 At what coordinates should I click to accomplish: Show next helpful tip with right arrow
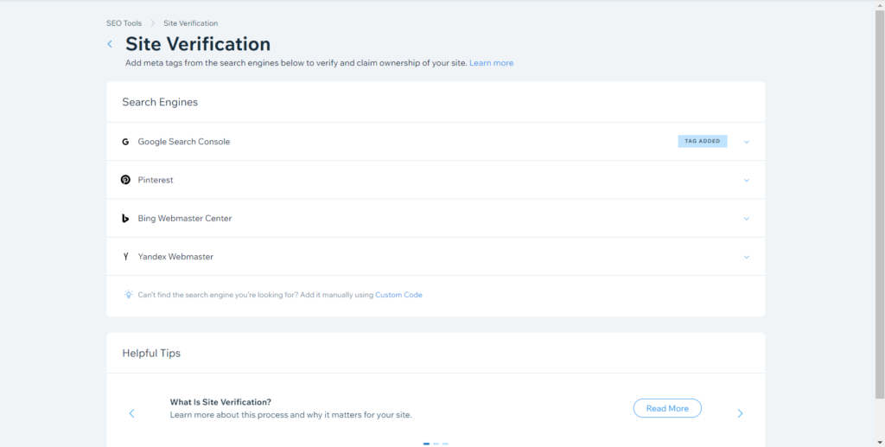point(740,413)
